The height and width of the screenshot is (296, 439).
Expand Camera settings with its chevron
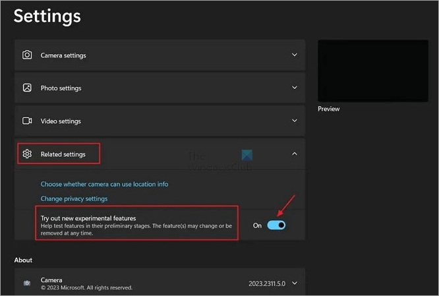click(x=295, y=55)
